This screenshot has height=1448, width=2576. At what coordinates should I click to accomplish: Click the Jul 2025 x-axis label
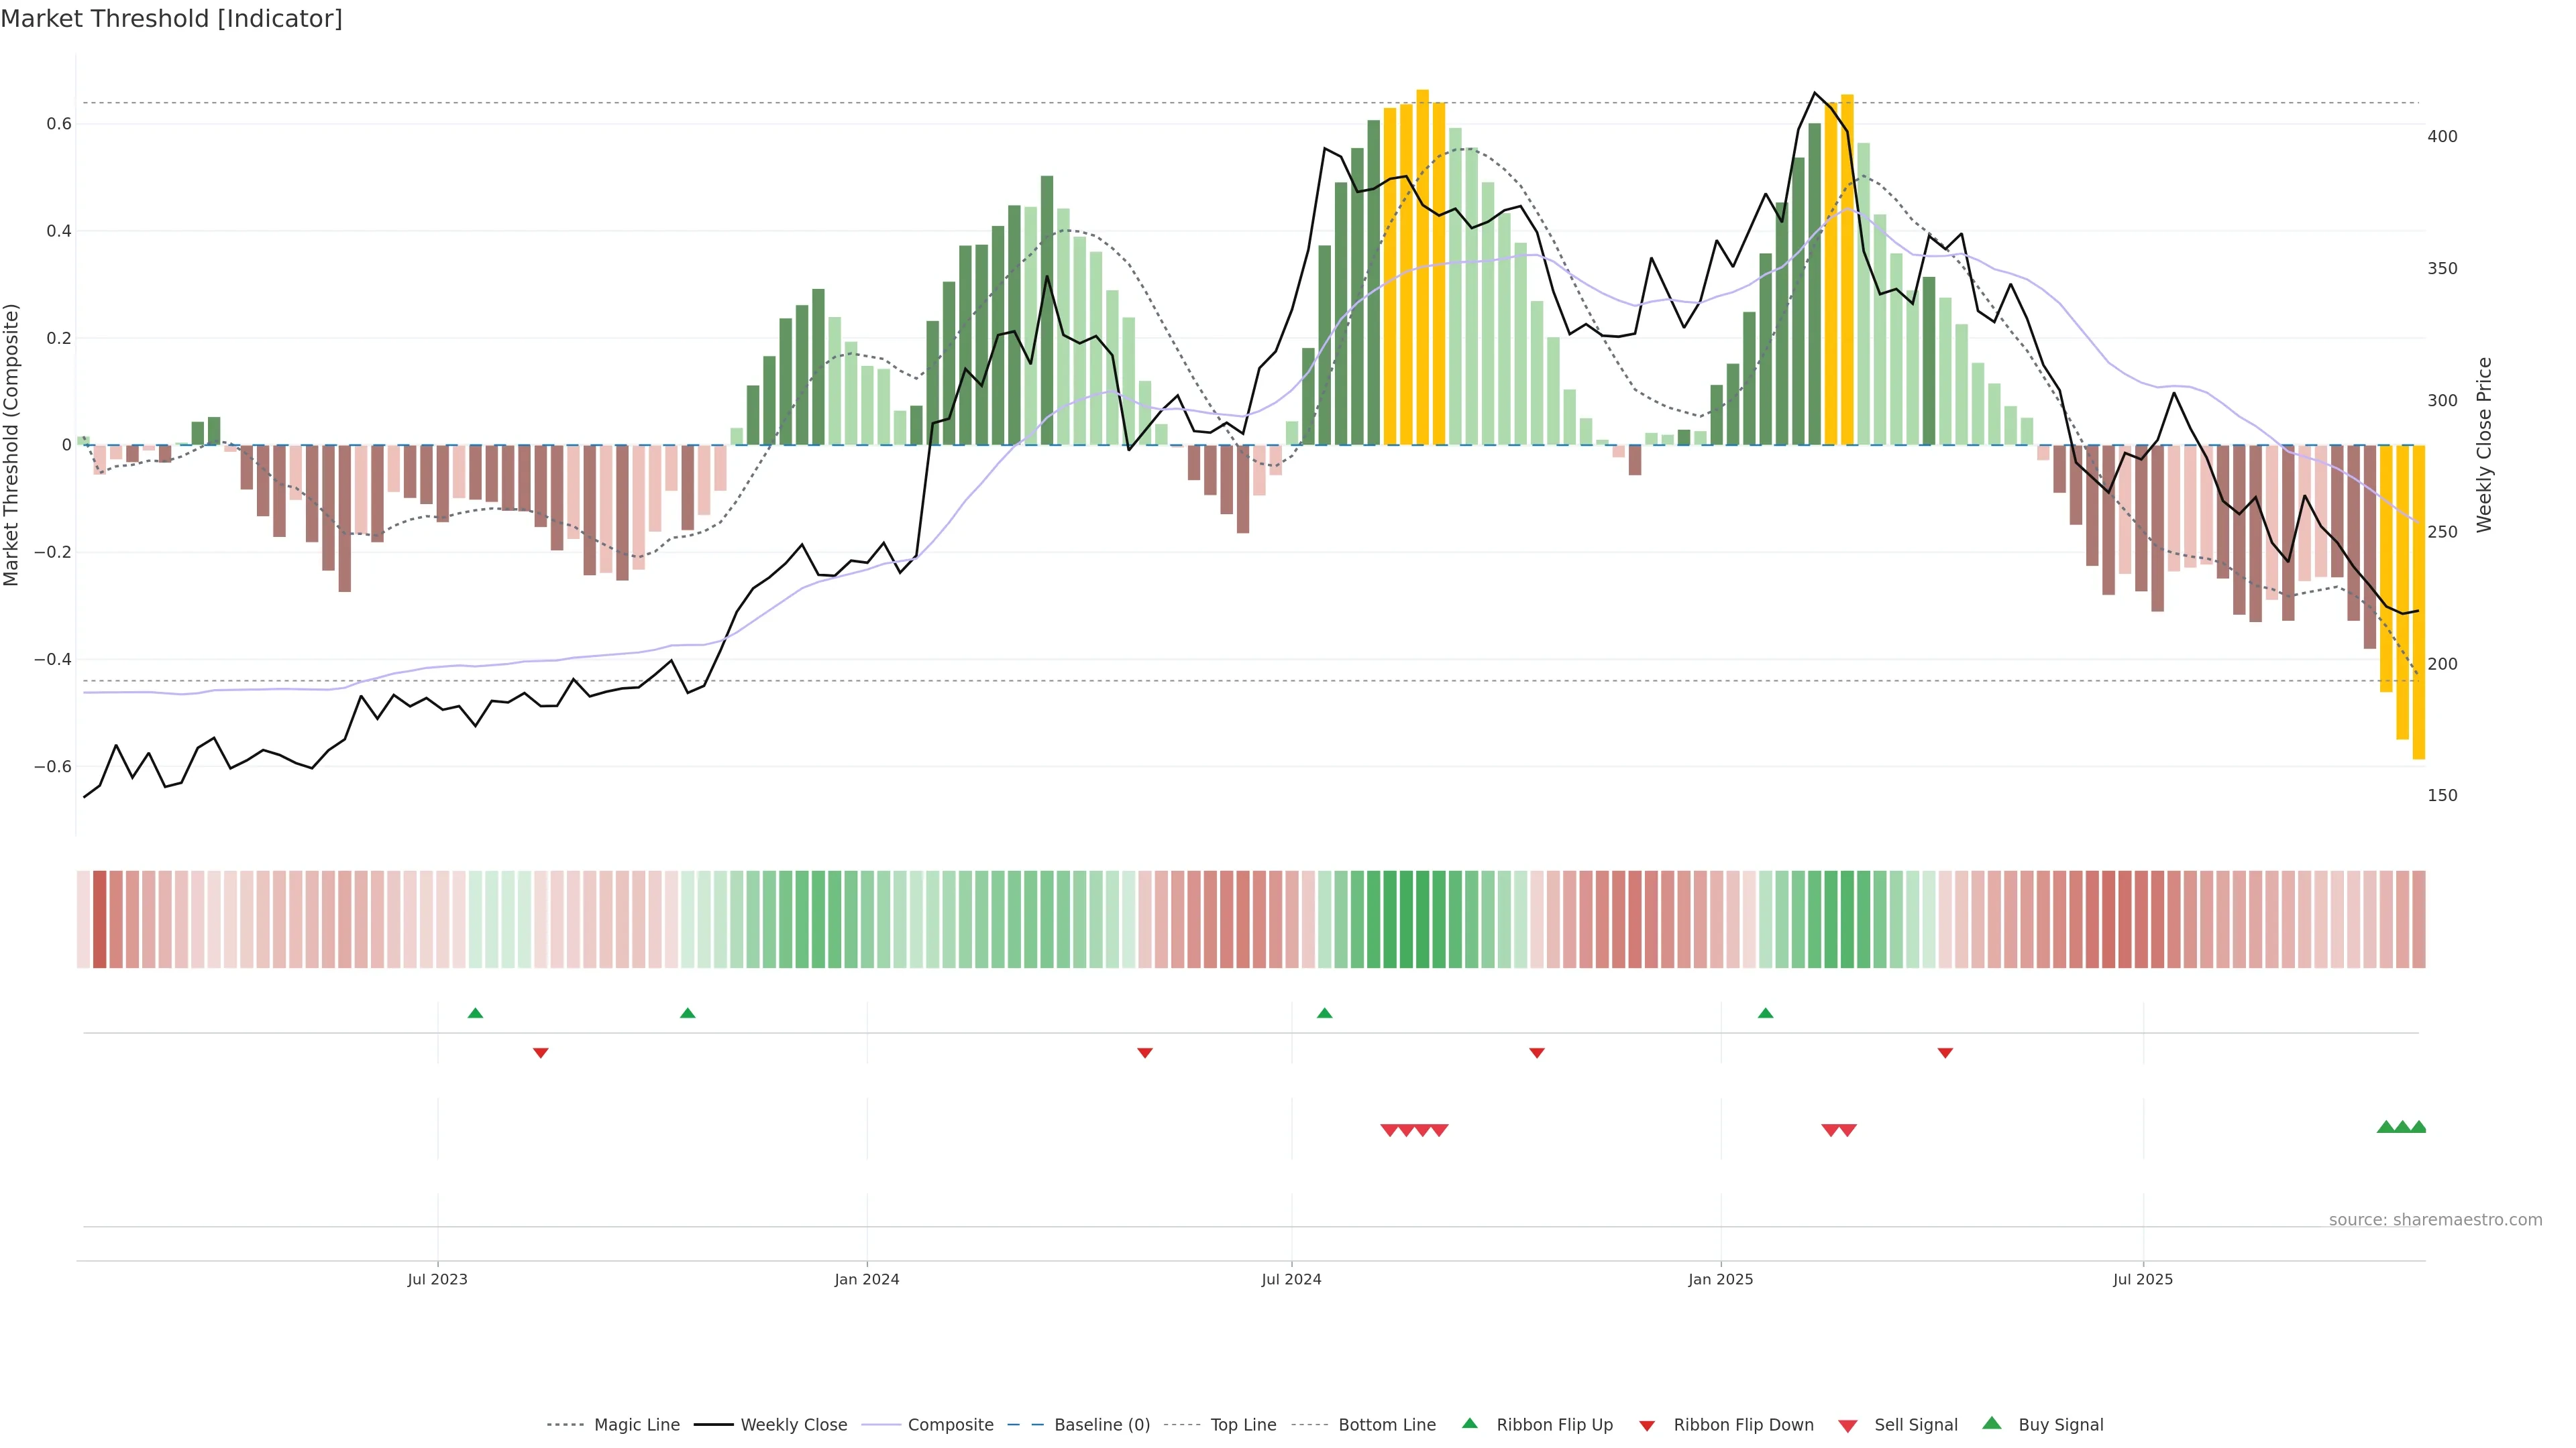tap(2142, 1279)
